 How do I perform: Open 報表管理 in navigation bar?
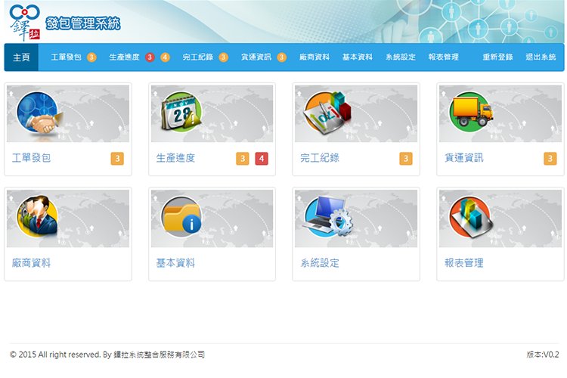[x=443, y=57]
